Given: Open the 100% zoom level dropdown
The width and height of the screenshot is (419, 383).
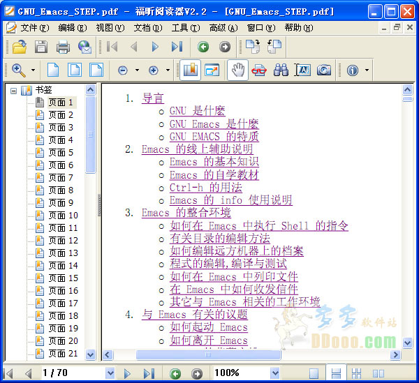Looking at the screenshot, I should click(275, 373).
